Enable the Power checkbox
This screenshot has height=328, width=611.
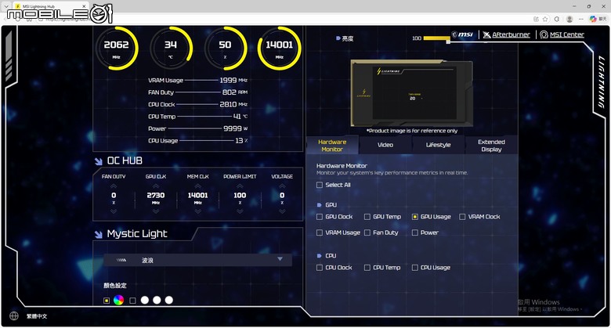tap(415, 232)
